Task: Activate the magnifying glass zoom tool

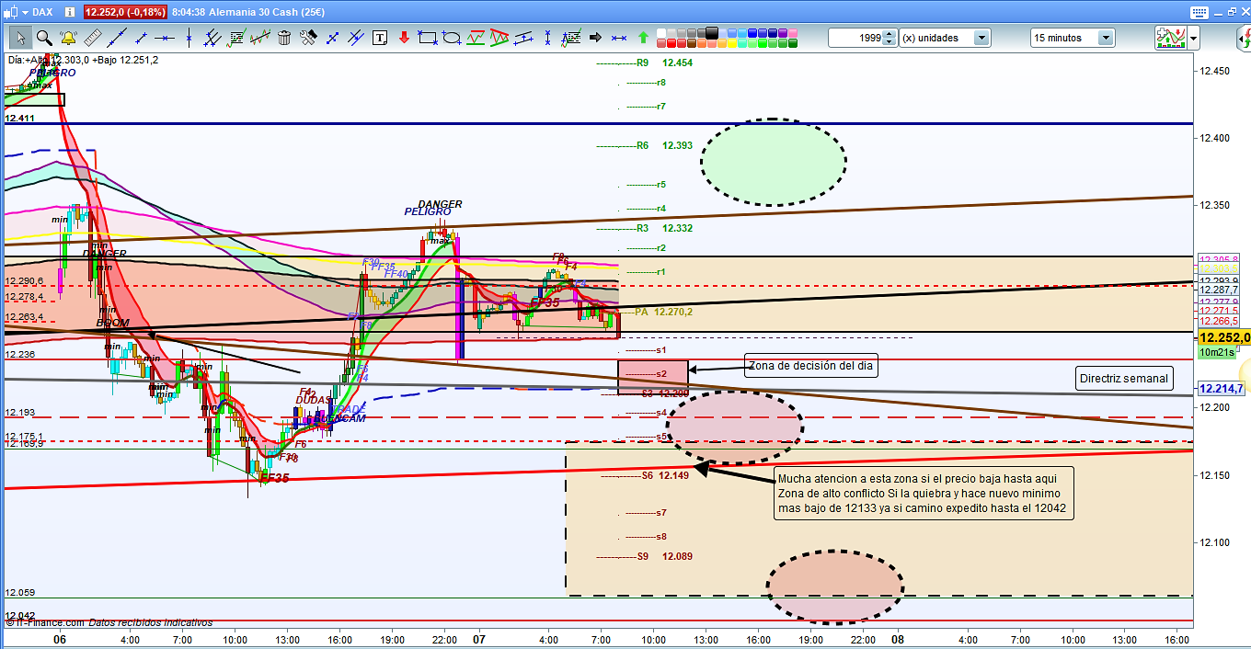Action: [43, 38]
